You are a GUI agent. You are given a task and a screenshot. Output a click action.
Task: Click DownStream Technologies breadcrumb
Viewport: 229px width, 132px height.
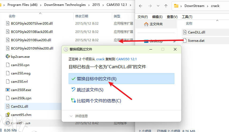coord(65,5)
